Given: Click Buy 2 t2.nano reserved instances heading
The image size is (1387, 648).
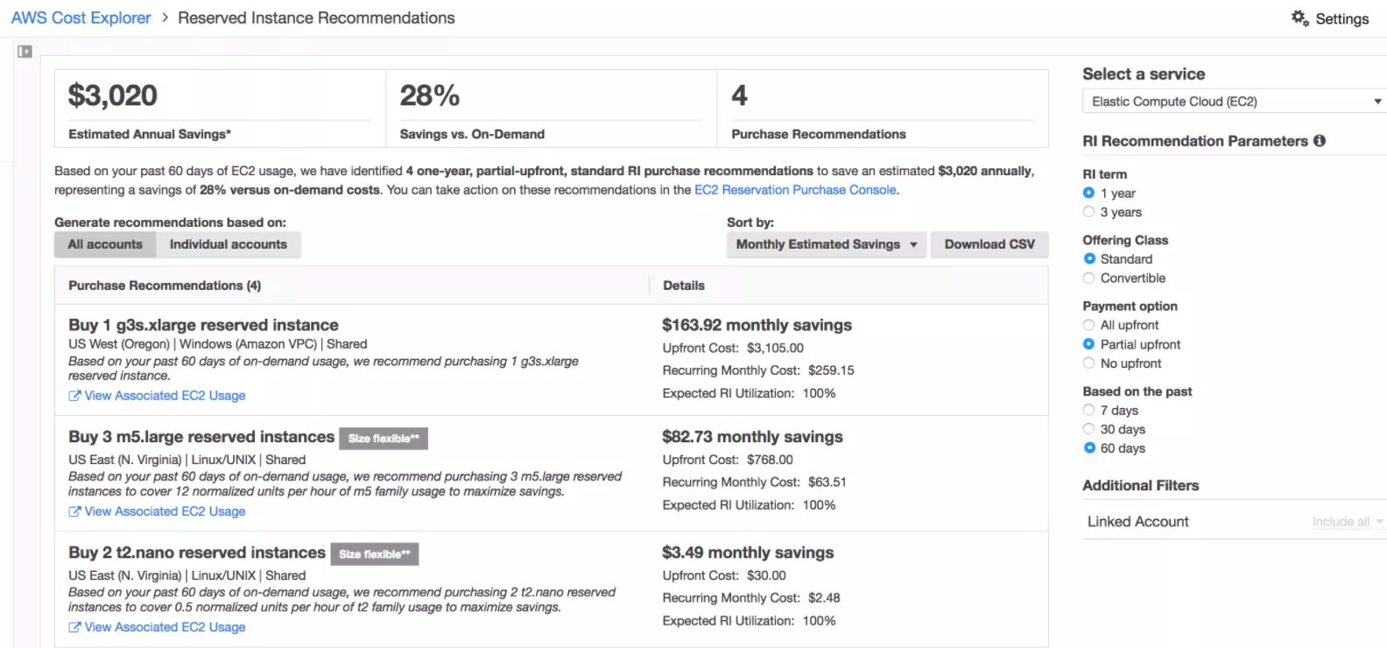Looking at the screenshot, I should pos(197,553).
